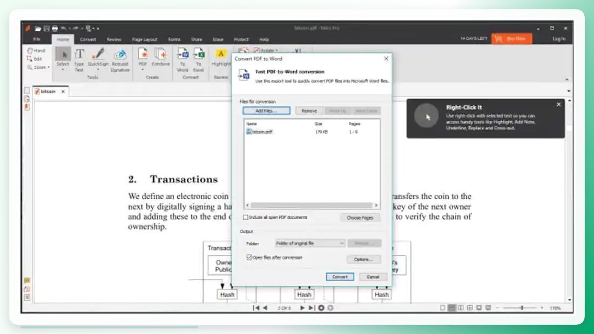Switch to the Convert ribbon tab

tap(88, 39)
